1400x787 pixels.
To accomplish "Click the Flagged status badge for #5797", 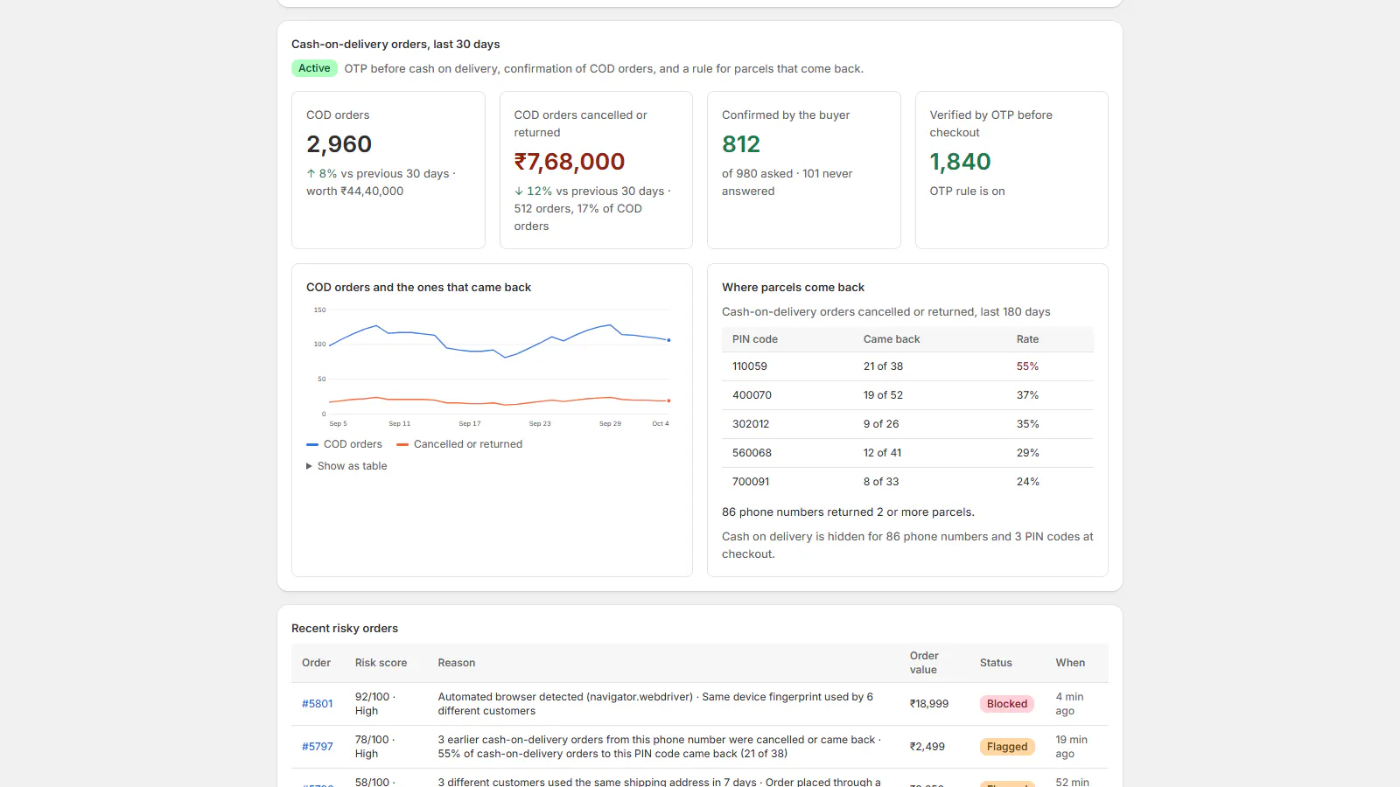I will pyautogui.click(x=1007, y=747).
